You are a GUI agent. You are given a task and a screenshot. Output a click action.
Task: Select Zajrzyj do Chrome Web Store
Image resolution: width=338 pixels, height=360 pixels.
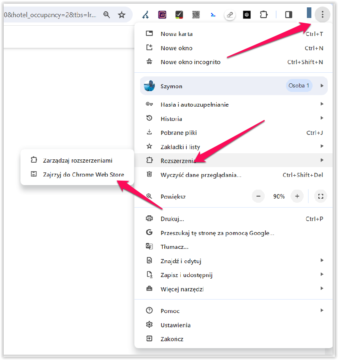tap(77, 174)
